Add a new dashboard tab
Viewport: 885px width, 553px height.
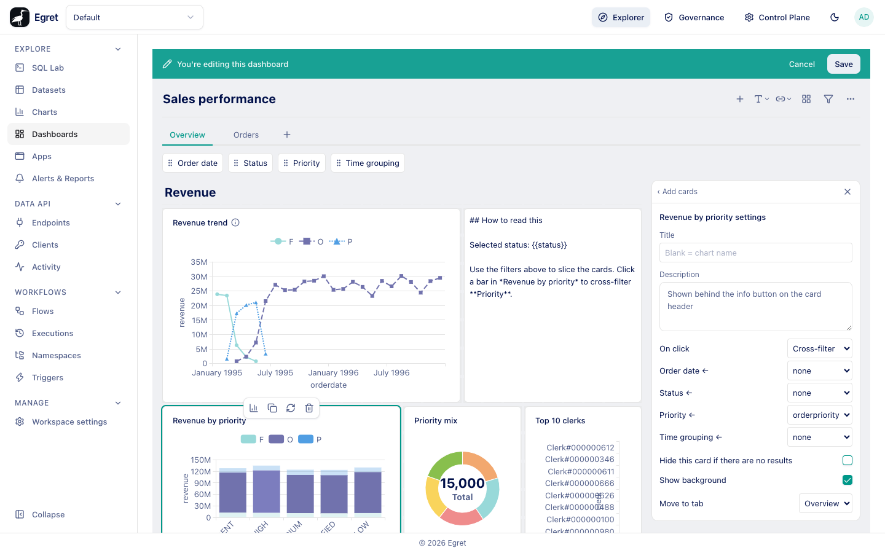click(287, 135)
